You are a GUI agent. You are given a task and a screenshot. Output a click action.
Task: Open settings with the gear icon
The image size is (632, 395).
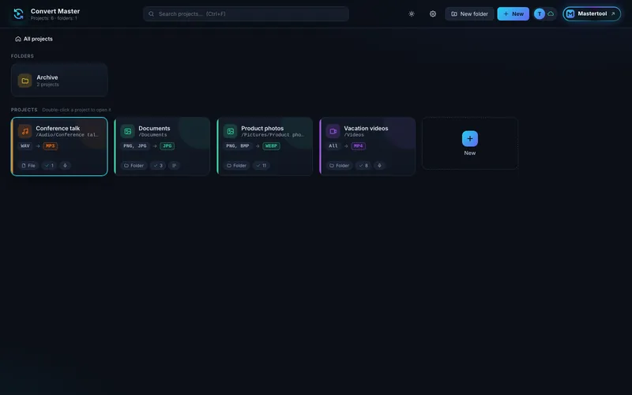(x=432, y=13)
